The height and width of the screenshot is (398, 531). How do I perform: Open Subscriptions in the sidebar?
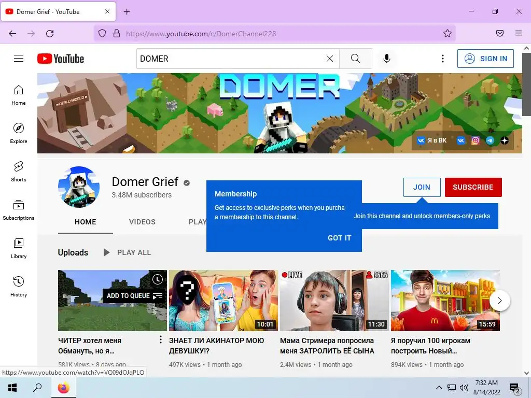click(x=19, y=210)
